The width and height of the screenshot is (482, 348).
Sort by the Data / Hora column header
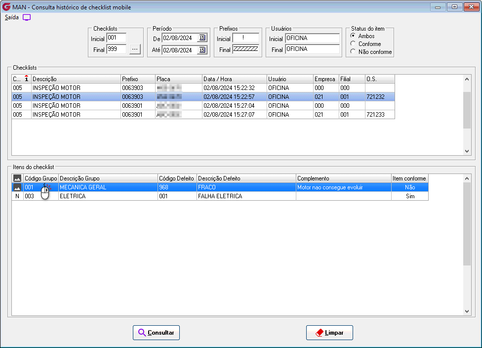(234, 79)
